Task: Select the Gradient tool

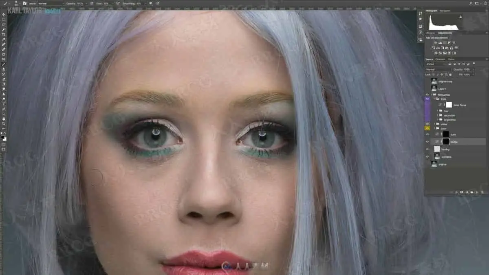Action: tap(4, 84)
